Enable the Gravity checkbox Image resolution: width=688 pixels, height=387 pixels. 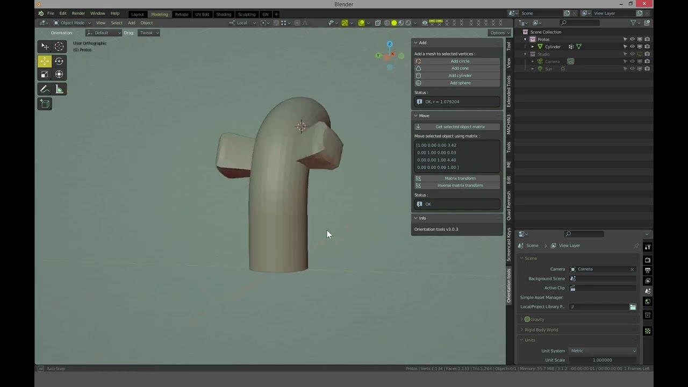click(x=527, y=319)
